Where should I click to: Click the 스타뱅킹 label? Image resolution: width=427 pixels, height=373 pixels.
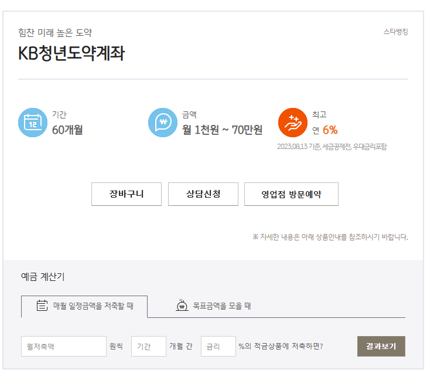tap(396, 32)
